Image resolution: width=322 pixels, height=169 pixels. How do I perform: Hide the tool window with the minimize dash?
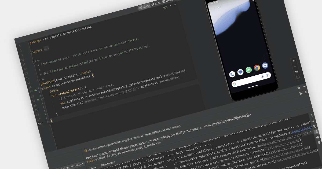pos(304,87)
